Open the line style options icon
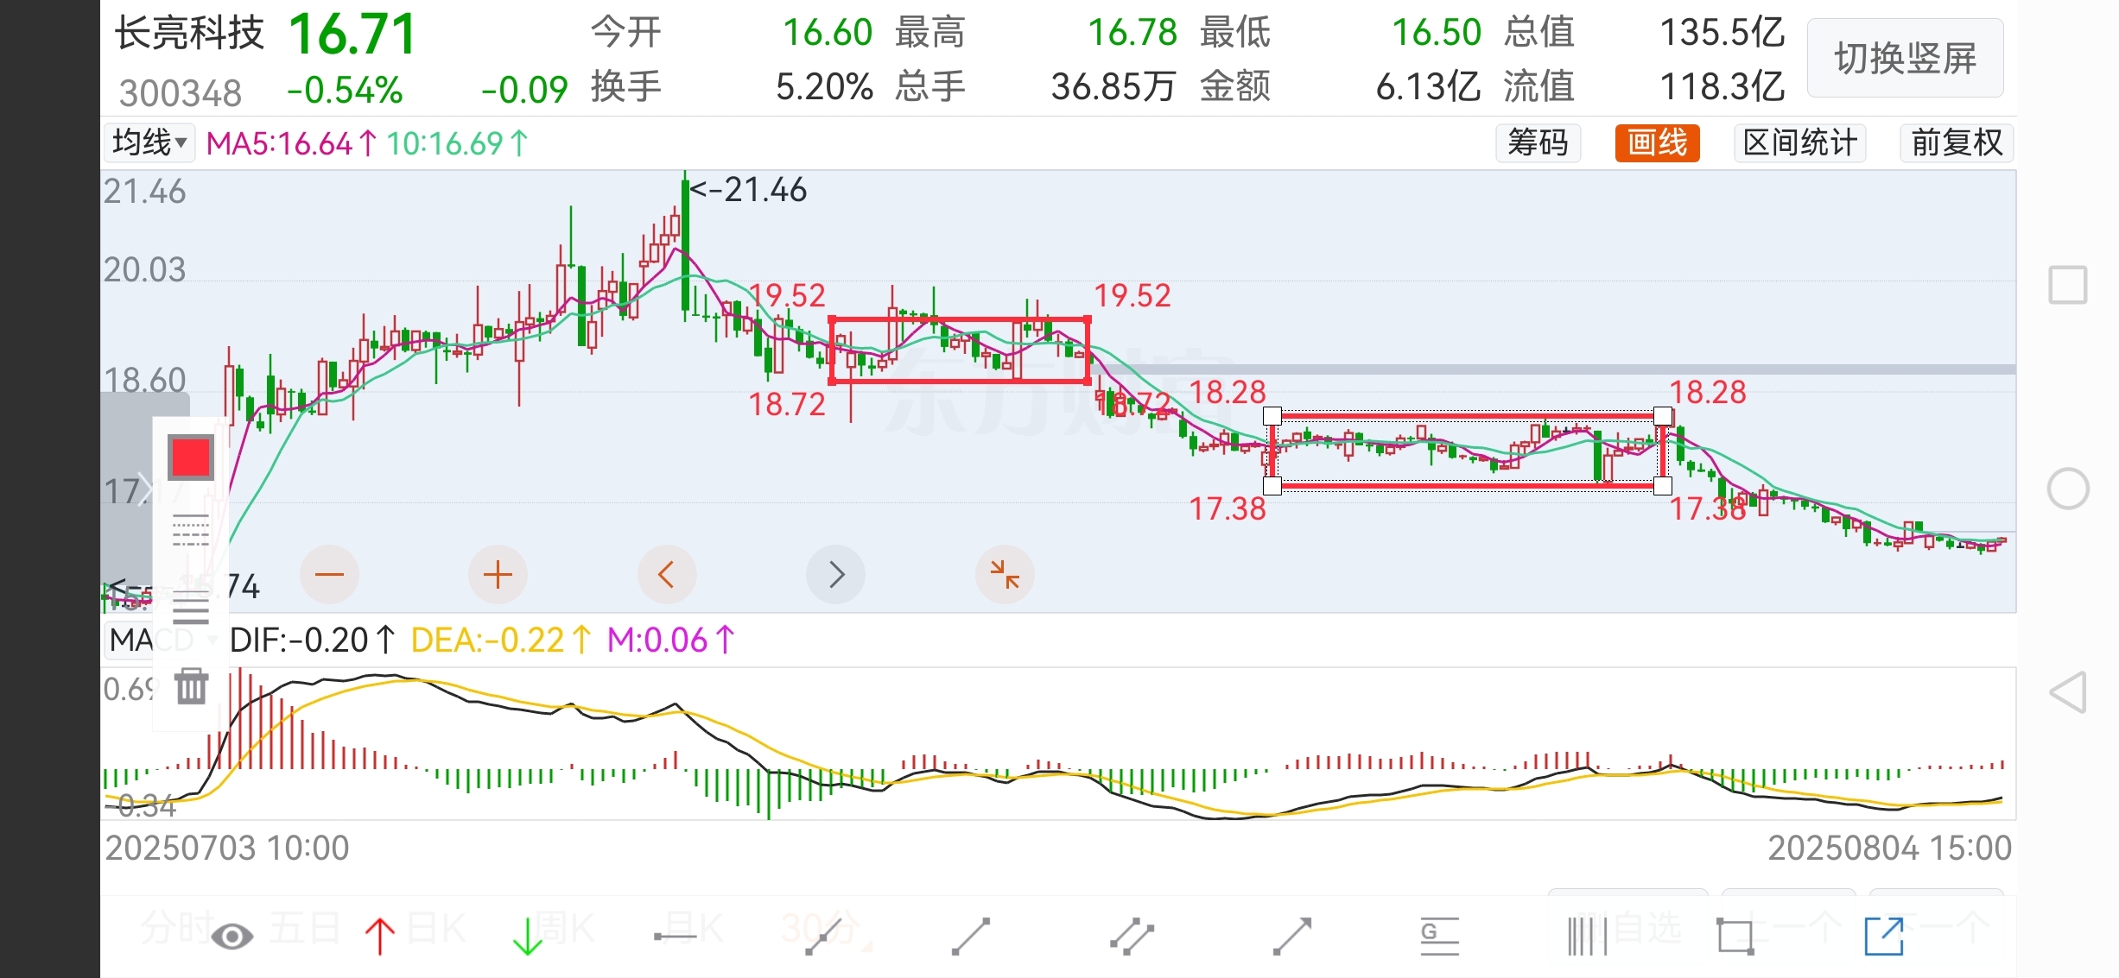 coord(191,530)
